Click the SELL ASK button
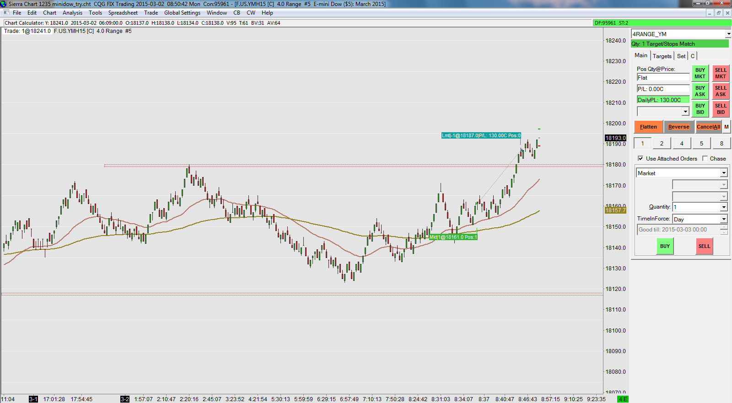This screenshot has height=403, width=732. 721,91
